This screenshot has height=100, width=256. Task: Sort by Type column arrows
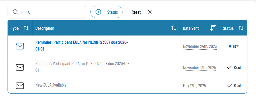(x=26, y=28)
